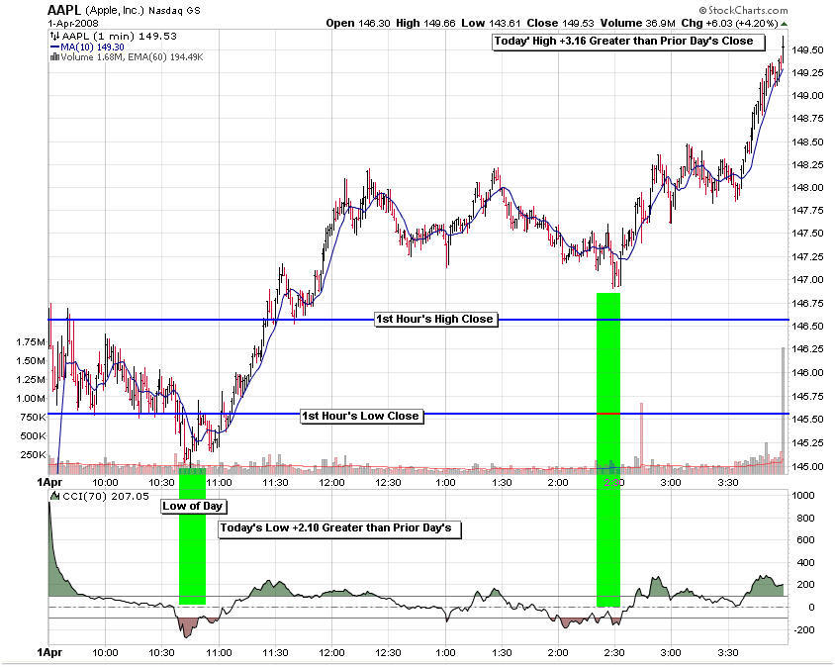Click the 1:00 time label under price panel

coord(446,483)
